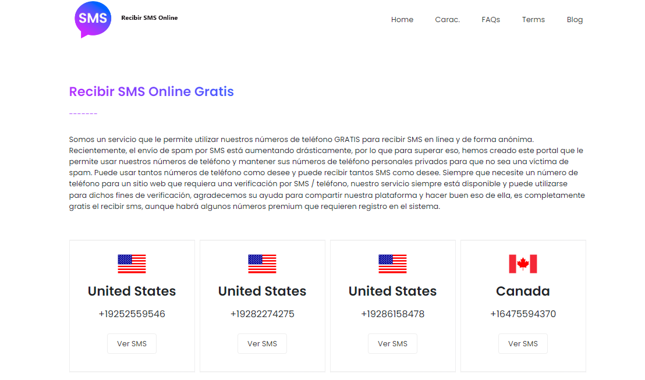Image resolution: width=645 pixels, height=380 pixels.
Task: Click Ver SMS for number +19252559546
Action: (x=132, y=343)
